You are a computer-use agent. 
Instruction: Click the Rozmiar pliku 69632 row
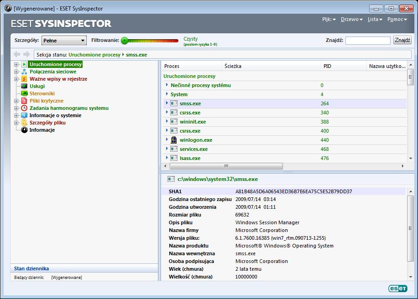pos(284,215)
